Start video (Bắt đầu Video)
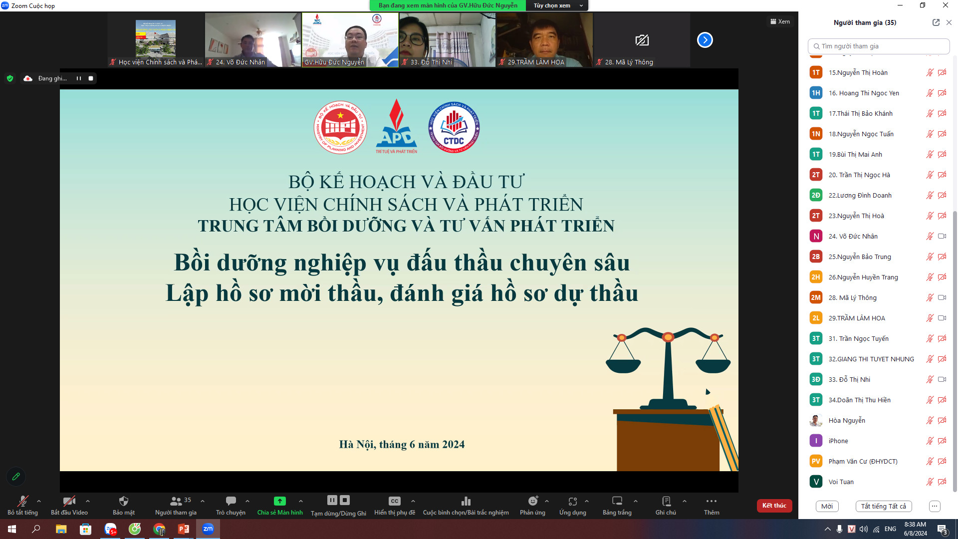Viewport: 958px width, 539px height. [69, 501]
